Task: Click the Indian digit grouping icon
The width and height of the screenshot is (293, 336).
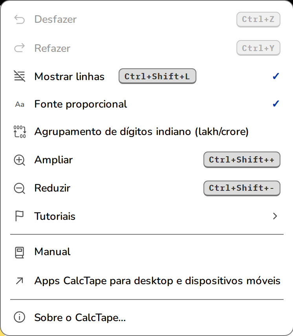Action: point(20,131)
